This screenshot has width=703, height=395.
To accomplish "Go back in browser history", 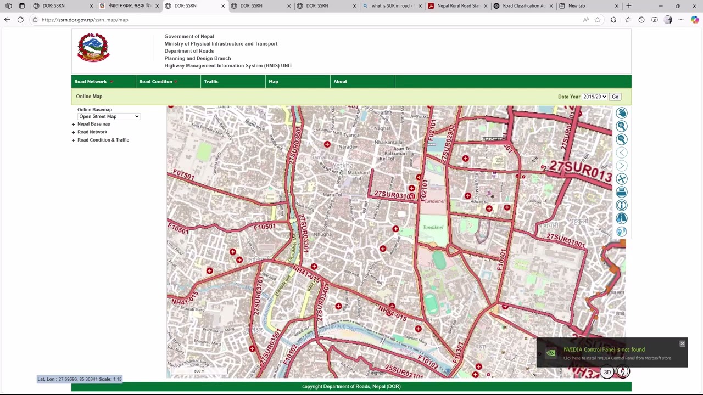I will pyautogui.click(x=7, y=20).
